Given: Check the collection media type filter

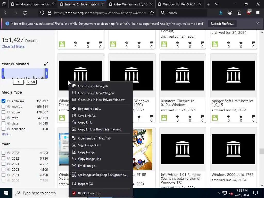Looking at the screenshot, I should [3, 129].
